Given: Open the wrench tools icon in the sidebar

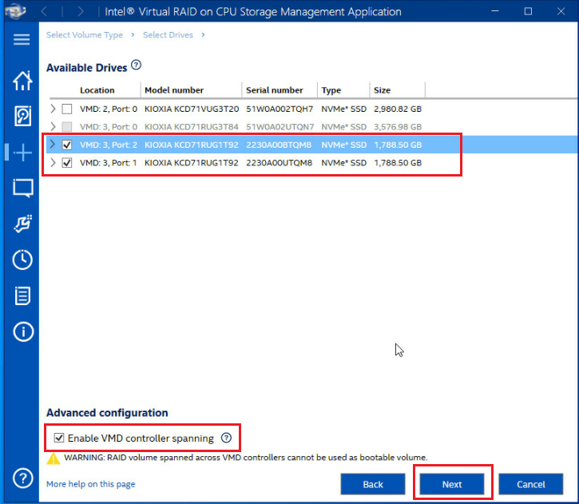Looking at the screenshot, I should [23, 224].
